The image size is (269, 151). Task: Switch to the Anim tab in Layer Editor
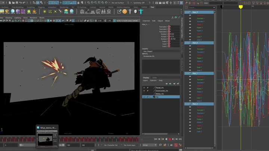(x=154, y=78)
